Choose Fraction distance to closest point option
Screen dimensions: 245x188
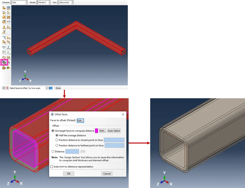coord(57,140)
